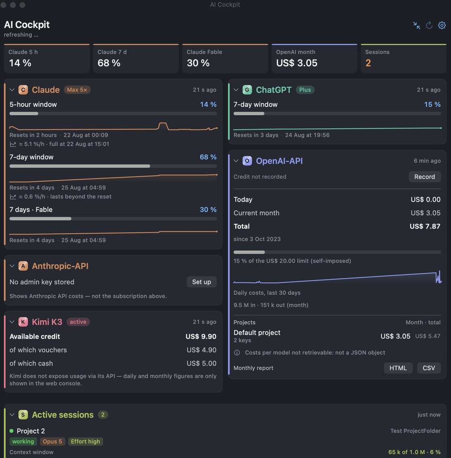
Task: Click 'Resets in 2 hours' text under Claude
Action: [33, 135]
